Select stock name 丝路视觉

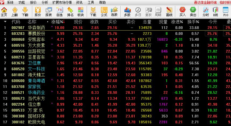tap(36, 51)
